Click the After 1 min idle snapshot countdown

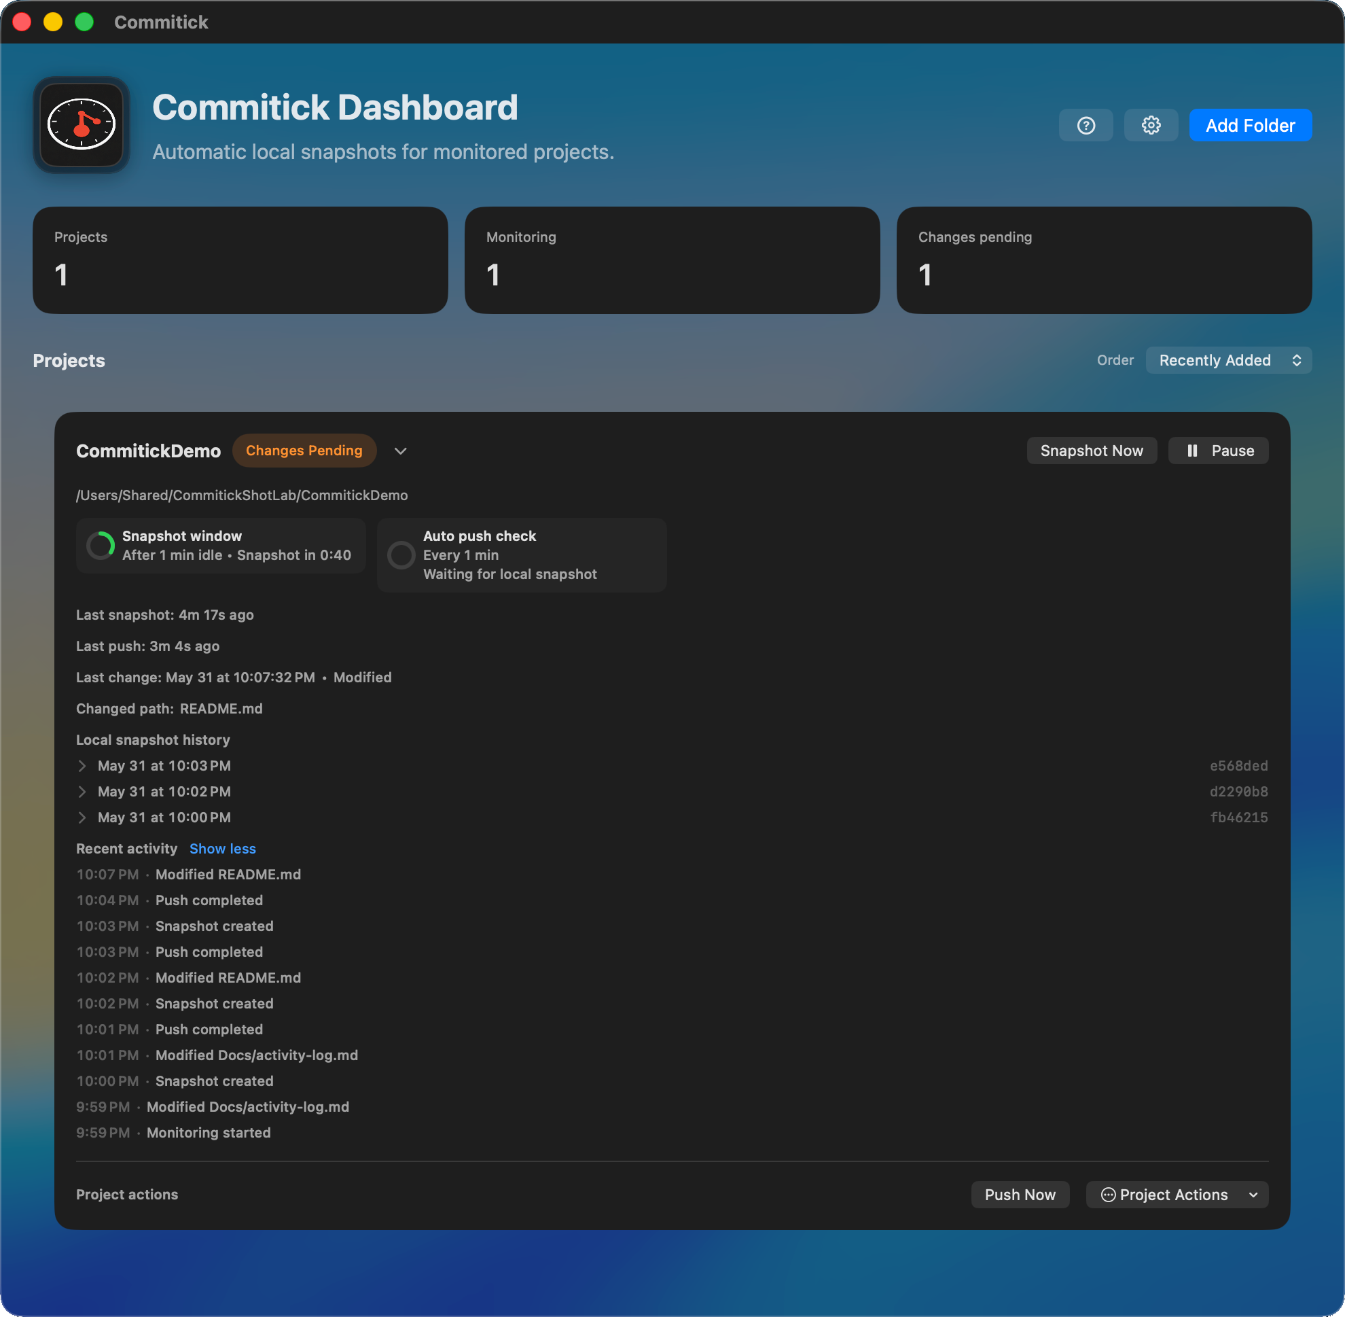pyautogui.click(x=236, y=555)
